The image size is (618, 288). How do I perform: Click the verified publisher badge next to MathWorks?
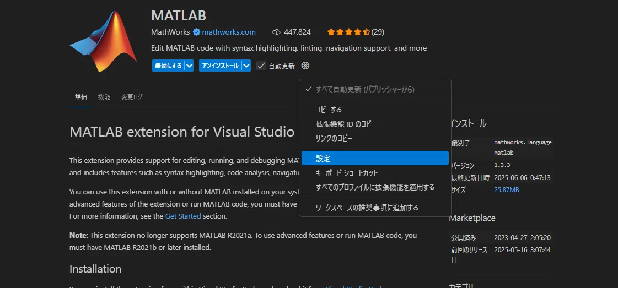[196, 32]
